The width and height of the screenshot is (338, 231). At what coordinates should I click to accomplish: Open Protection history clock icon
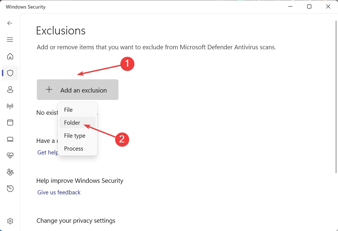point(10,189)
